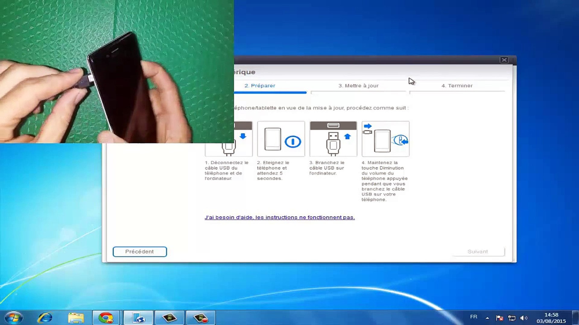579x325 pixels.
Task: Open the network tray icon
Action: click(512, 318)
